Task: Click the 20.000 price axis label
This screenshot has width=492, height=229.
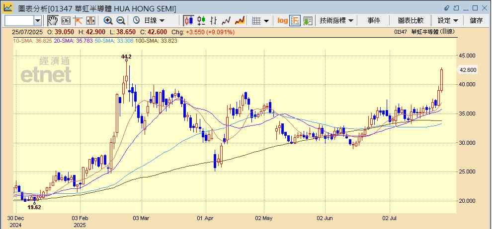Action: point(468,201)
